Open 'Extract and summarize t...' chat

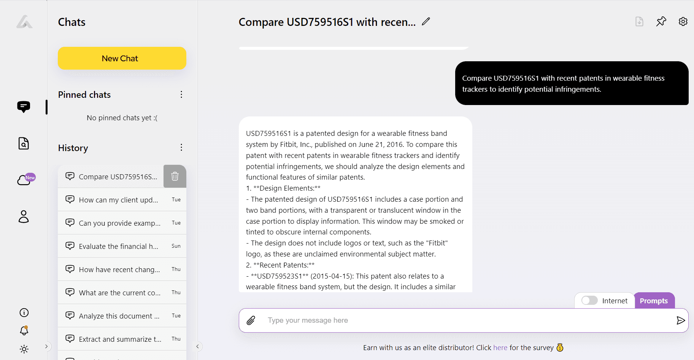122,339
